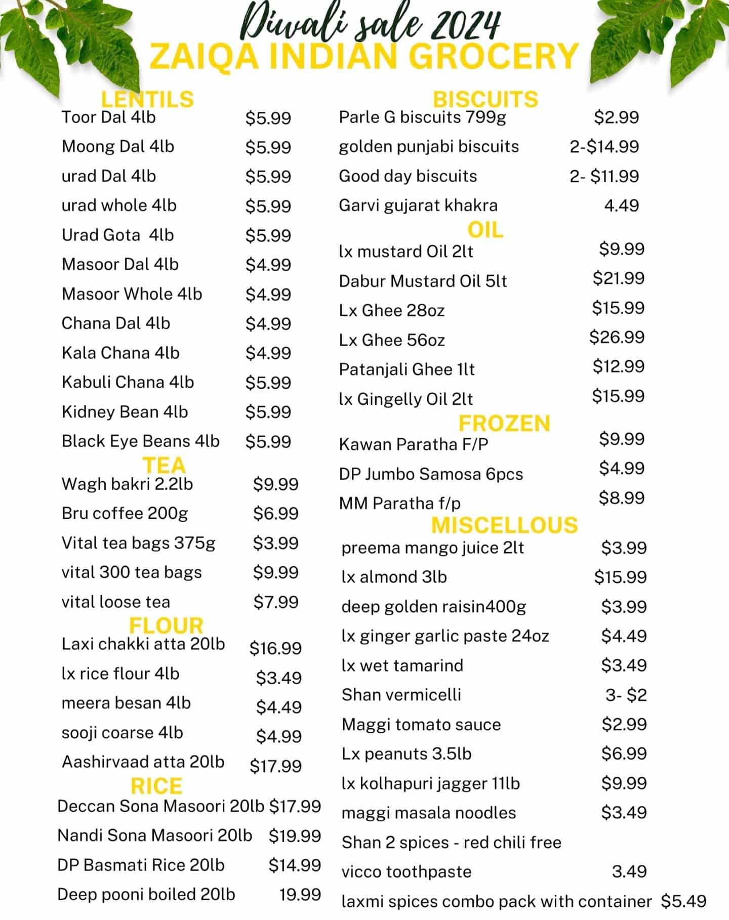Select Laxi chakki atta 20lb entry
The image size is (729, 920).
tap(143, 644)
